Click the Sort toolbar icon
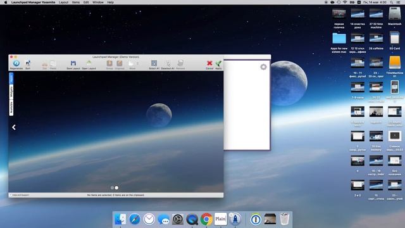 click(28, 63)
